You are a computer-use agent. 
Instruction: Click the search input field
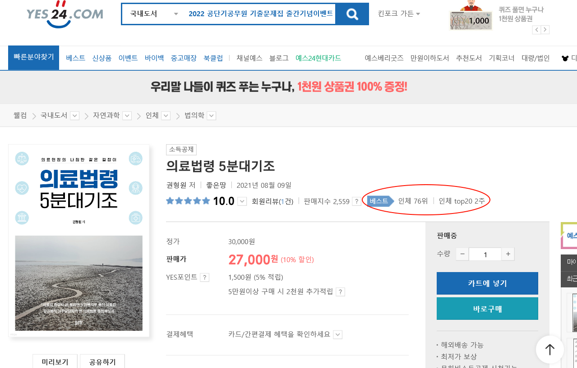[x=262, y=14]
